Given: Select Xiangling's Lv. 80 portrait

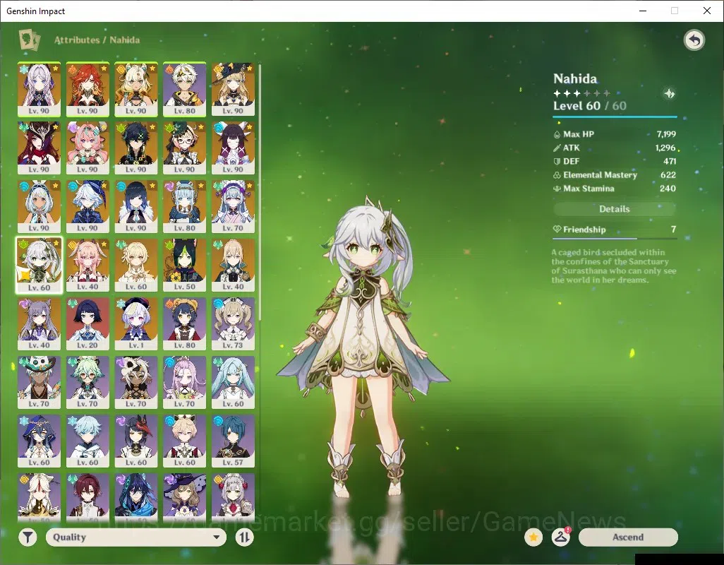Looking at the screenshot, I should click(185, 324).
